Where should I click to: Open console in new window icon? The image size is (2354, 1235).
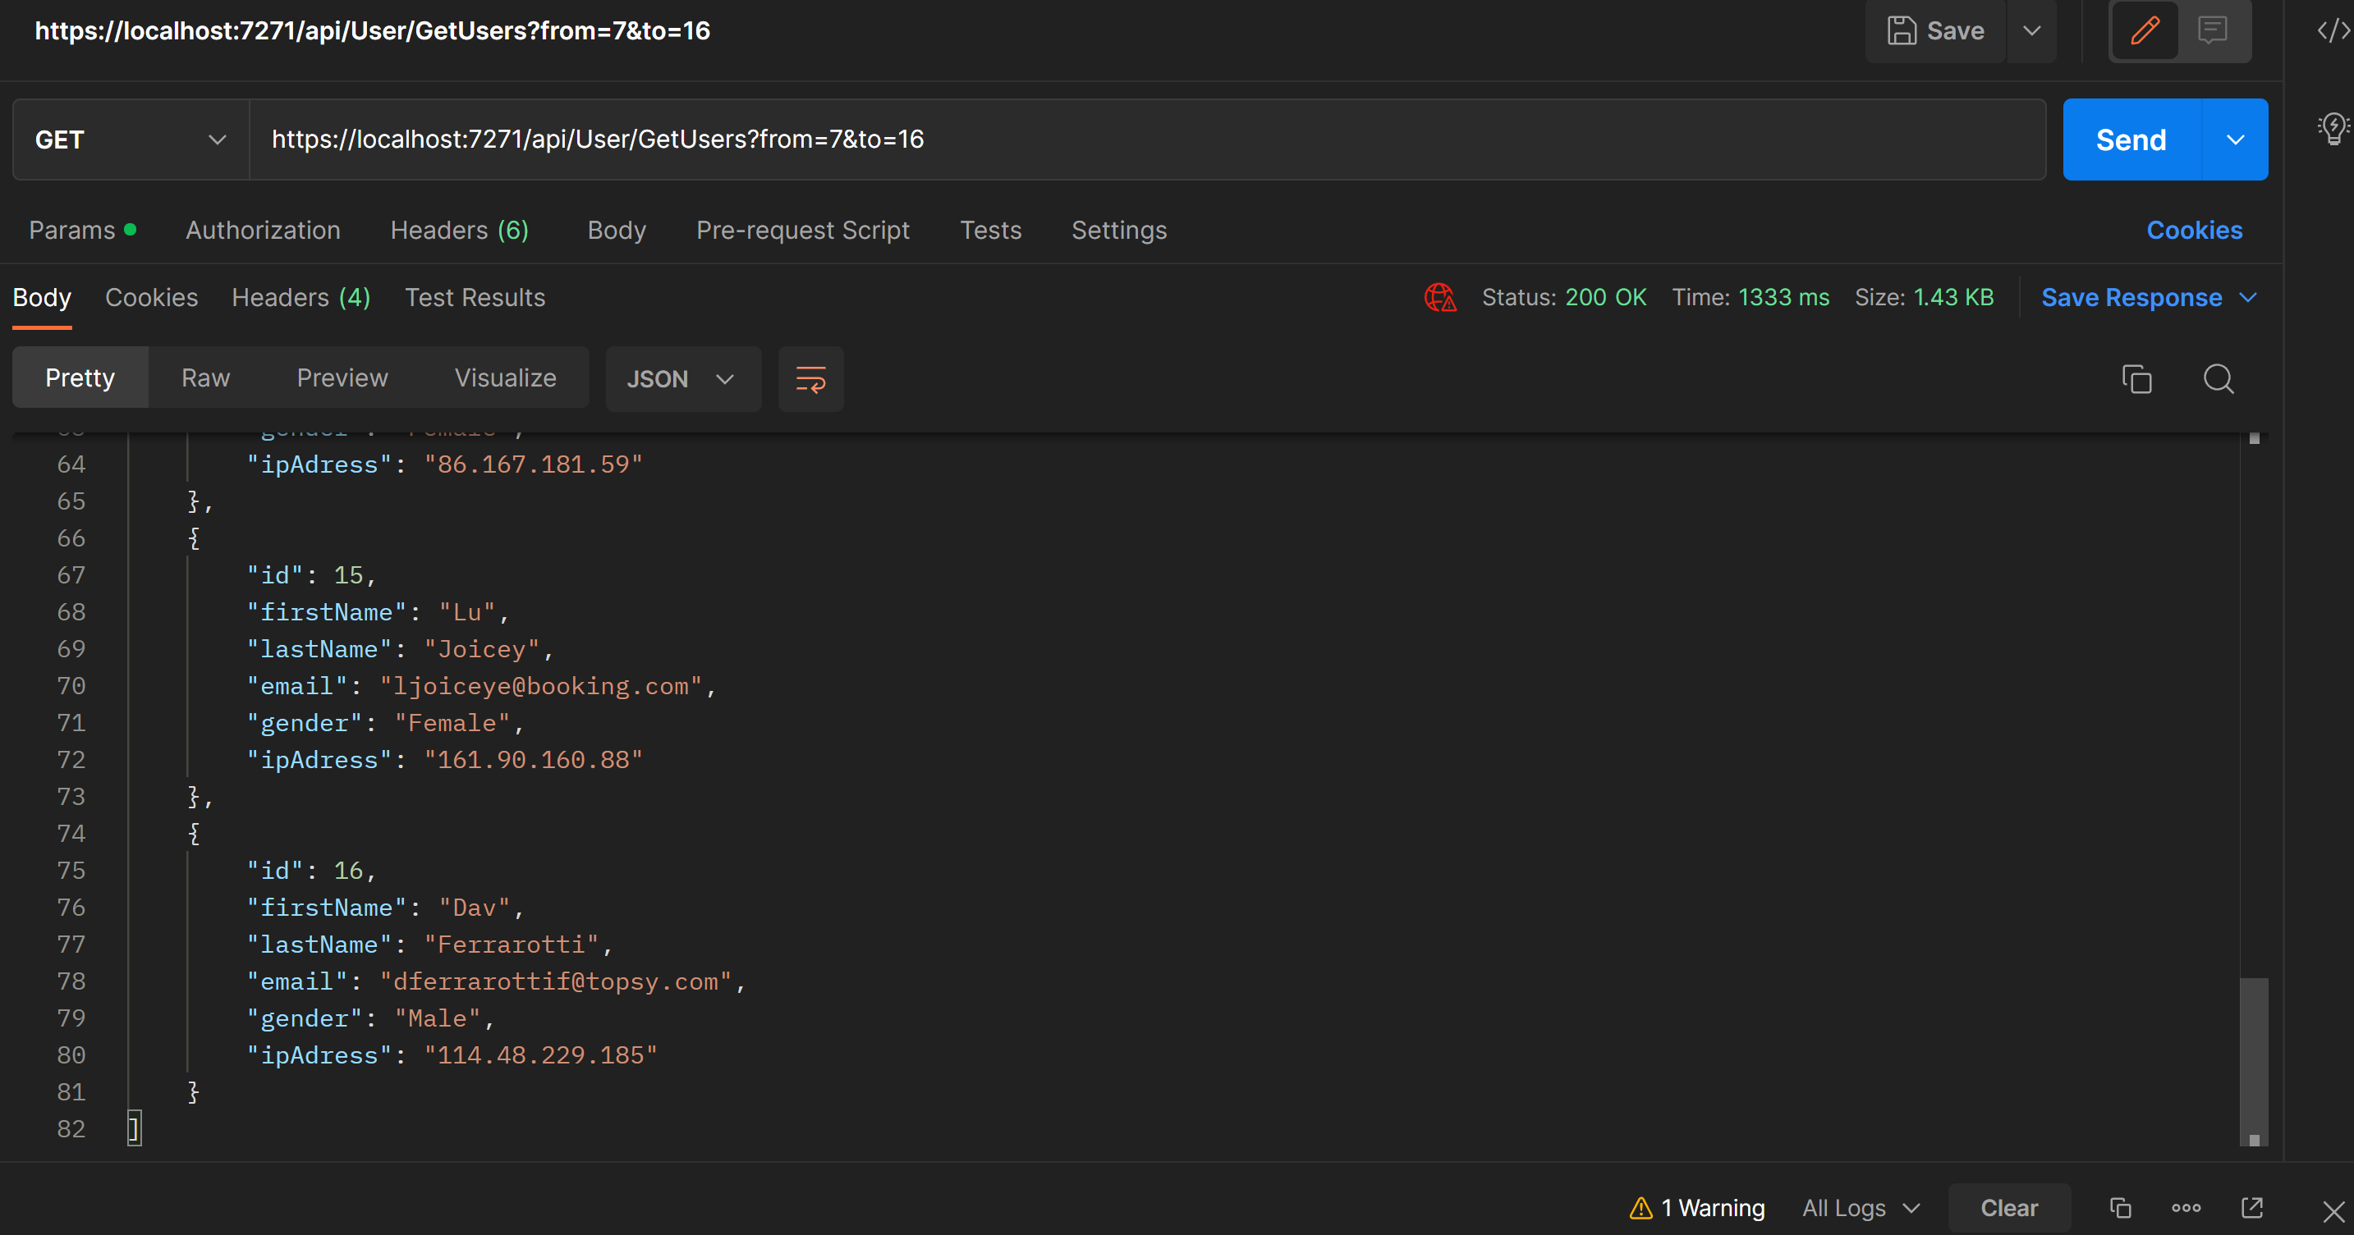[2251, 1208]
